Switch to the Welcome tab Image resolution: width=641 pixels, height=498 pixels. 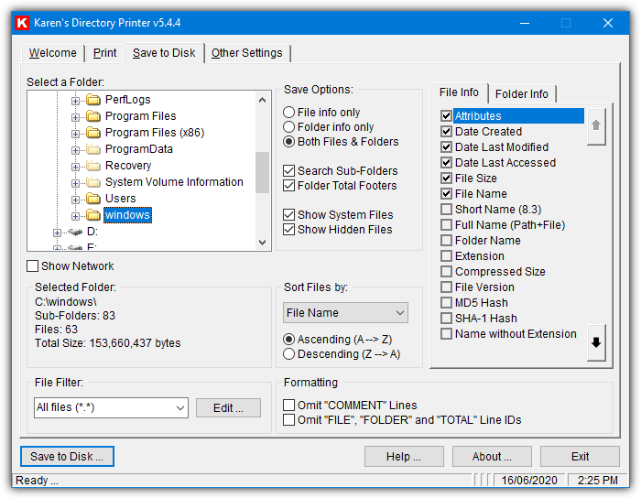(53, 53)
